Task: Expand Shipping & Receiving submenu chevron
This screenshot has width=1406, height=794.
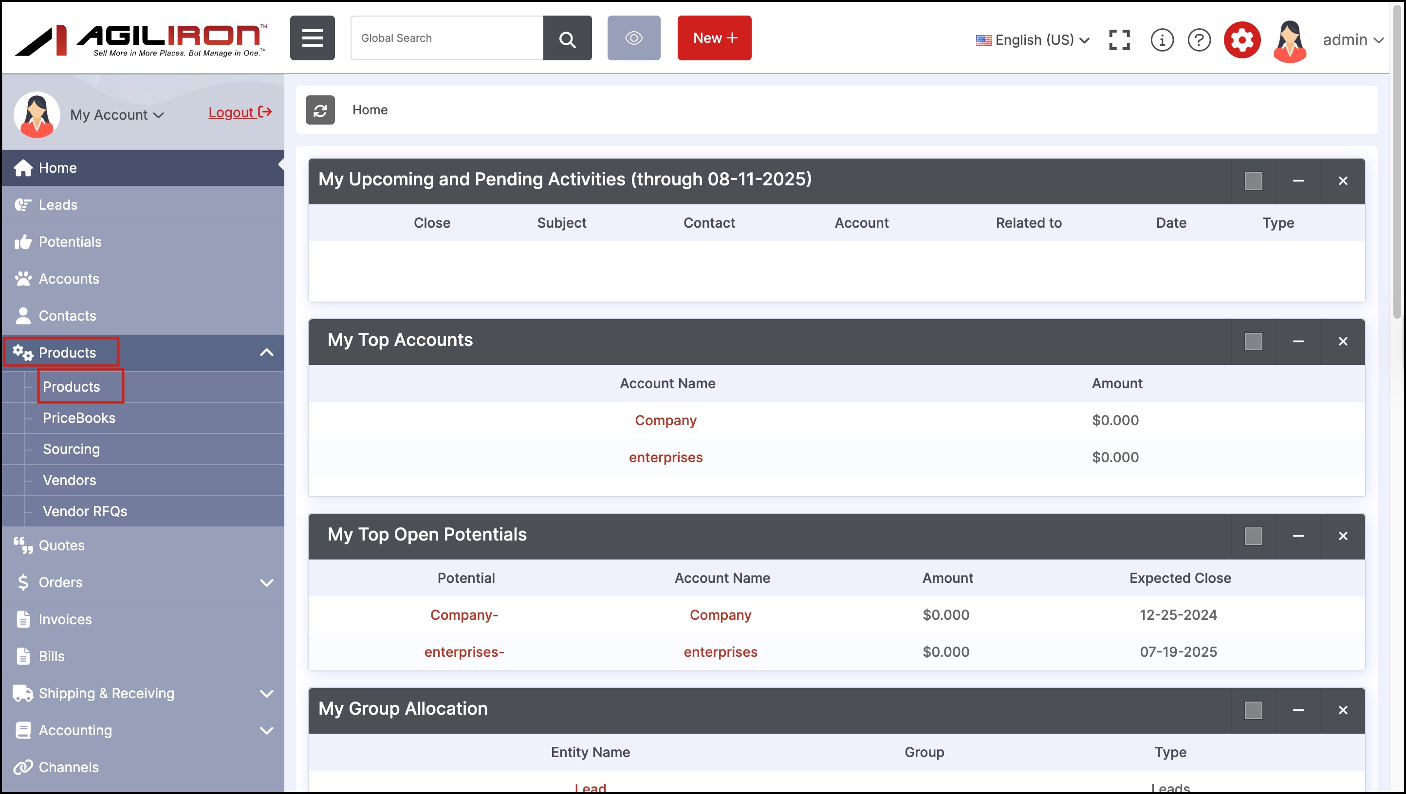Action: pos(266,694)
